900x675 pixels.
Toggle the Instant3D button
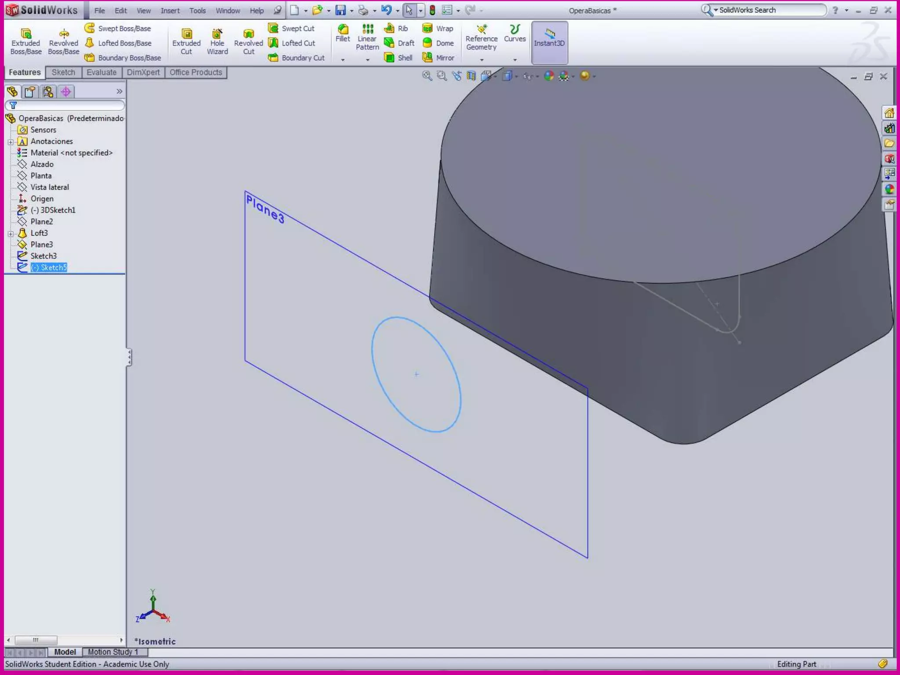[x=549, y=42]
